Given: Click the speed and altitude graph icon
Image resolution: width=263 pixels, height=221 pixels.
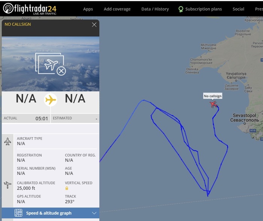Looking at the screenshot, I should tap(18, 213).
